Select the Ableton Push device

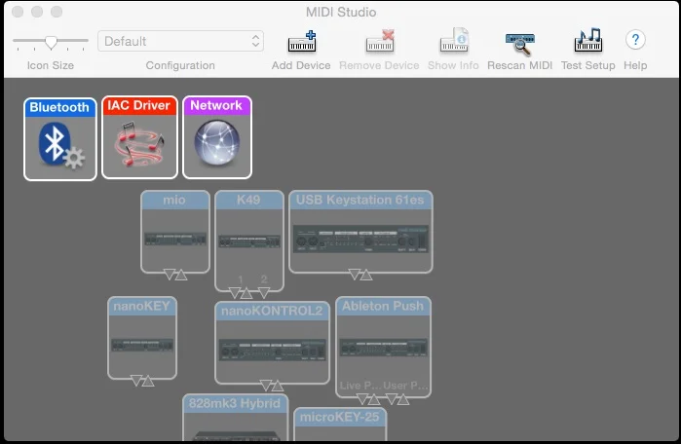(x=383, y=347)
